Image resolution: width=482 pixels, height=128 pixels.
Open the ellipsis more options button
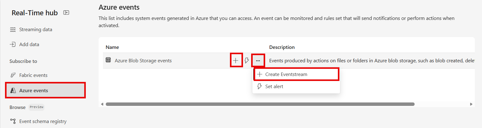(x=258, y=61)
